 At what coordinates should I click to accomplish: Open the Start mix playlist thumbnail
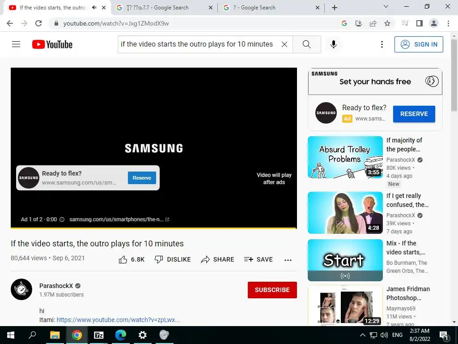[x=345, y=260]
